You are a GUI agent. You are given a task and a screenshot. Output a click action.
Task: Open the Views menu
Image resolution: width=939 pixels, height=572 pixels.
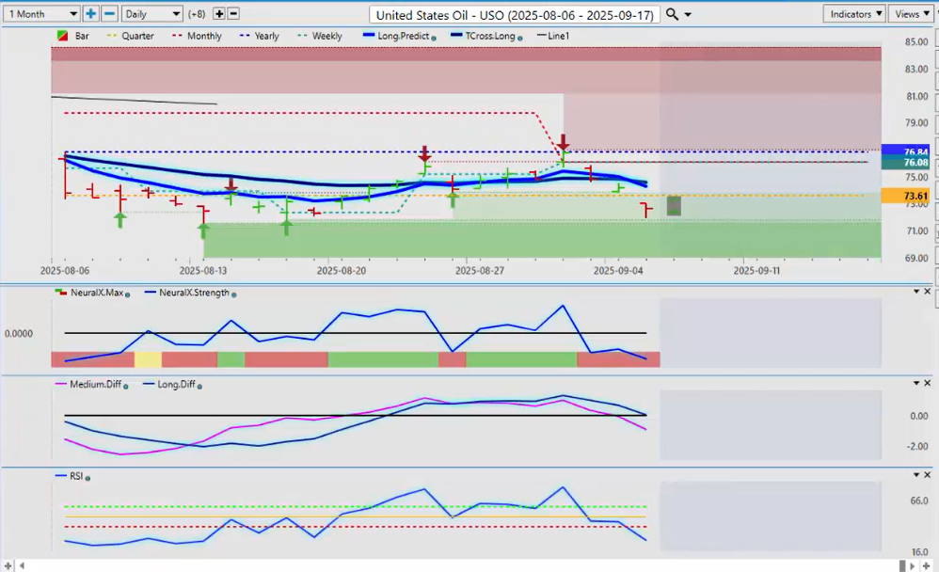(x=912, y=14)
